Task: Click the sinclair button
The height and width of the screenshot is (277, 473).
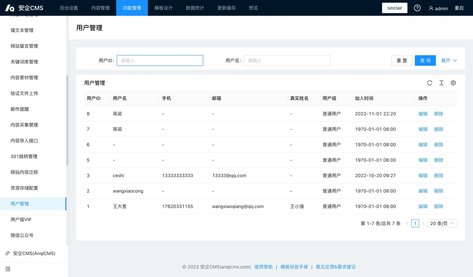Action: [394, 8]
